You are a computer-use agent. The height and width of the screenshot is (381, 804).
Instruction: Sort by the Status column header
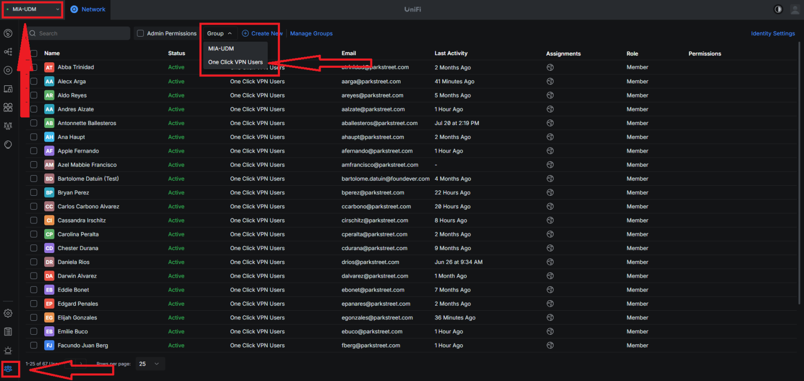point(176,53)
